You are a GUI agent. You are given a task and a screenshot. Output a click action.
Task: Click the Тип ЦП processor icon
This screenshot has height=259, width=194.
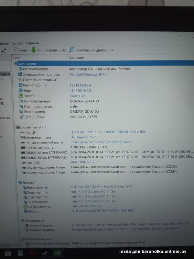pos(22,132)
